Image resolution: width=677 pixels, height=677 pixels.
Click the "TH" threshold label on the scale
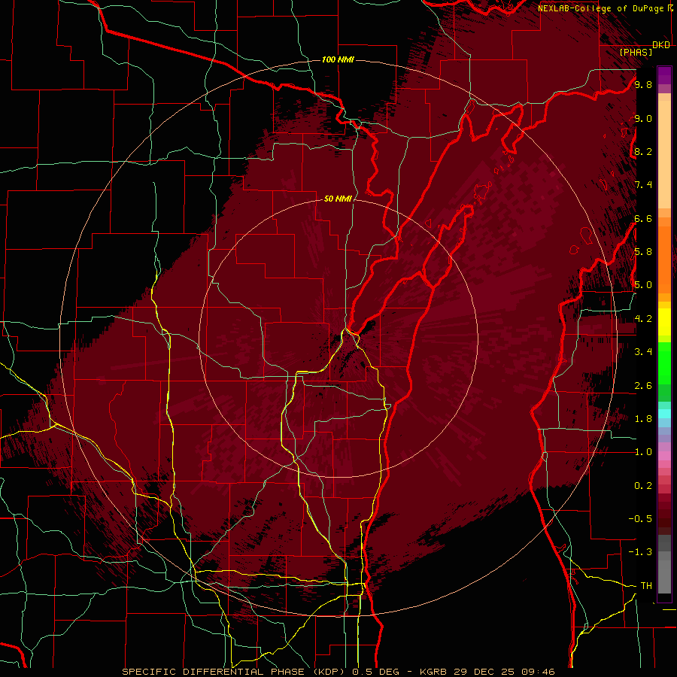[x=646, y=585]
